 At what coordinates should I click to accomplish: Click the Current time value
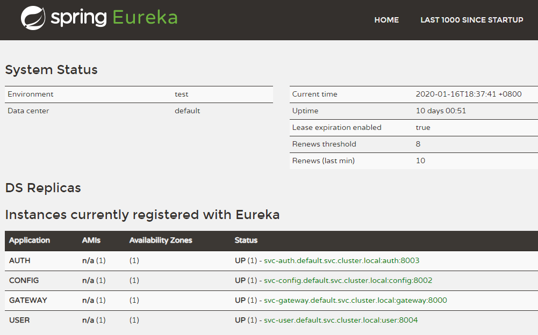468,94
